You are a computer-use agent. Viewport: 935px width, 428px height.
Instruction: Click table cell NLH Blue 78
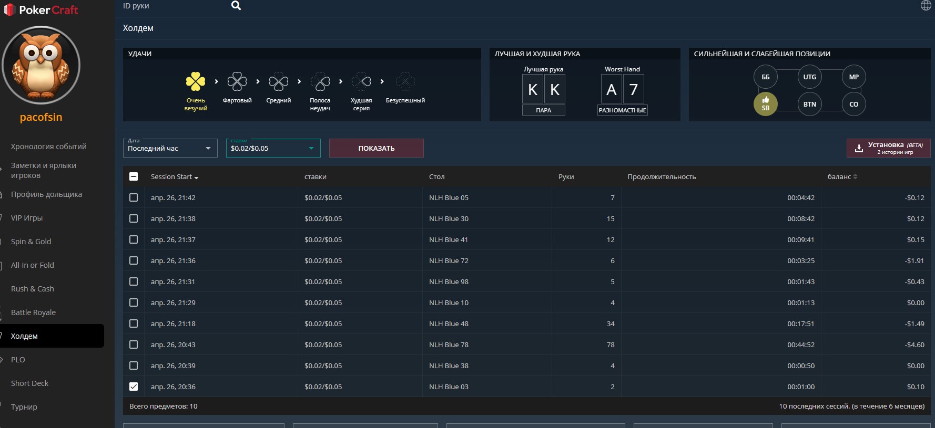(x=449, y=345)
